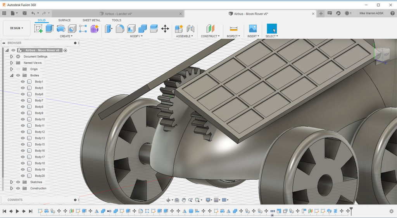Image resolution: width=397 pixels, height=218 pixels.
Task: Open the Measure tool under Inspect
Action: click(233, 29)
